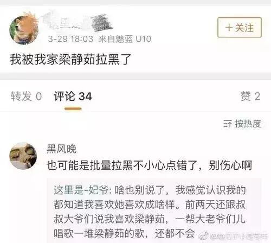Screen dimensions: 271x243
Task: Open commenter 黑风晚's avatar
Action: point(23,156)
